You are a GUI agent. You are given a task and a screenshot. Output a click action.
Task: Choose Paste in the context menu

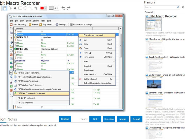click(x=97, y=48)
